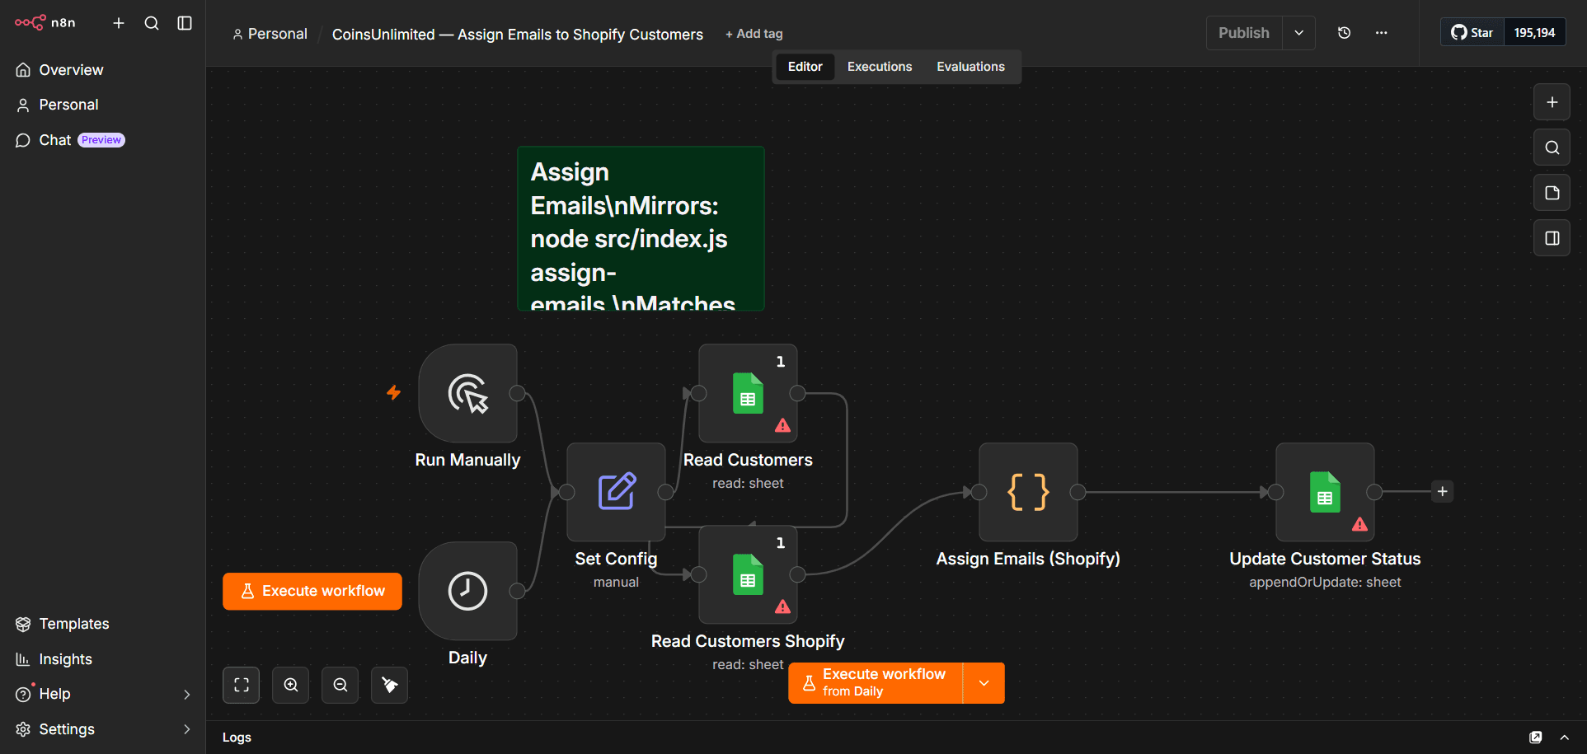Click the 195,194 star count

pyautogui.click(x=1534, y=33)
